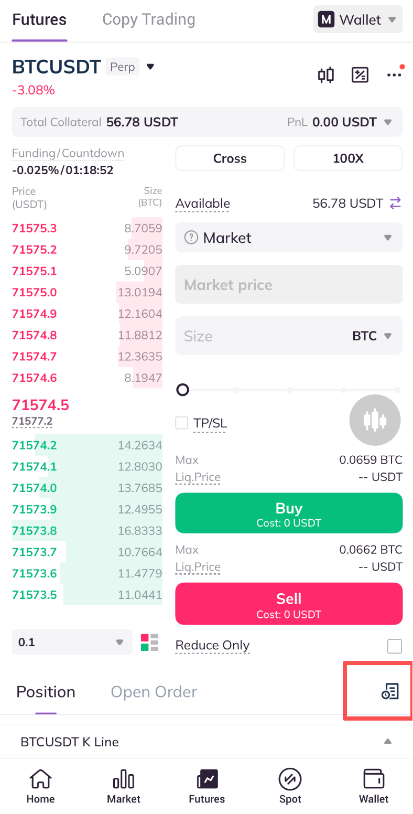Open the futures calculator icon
Viewport: 413px width, 814px height.
click(360, 75)
